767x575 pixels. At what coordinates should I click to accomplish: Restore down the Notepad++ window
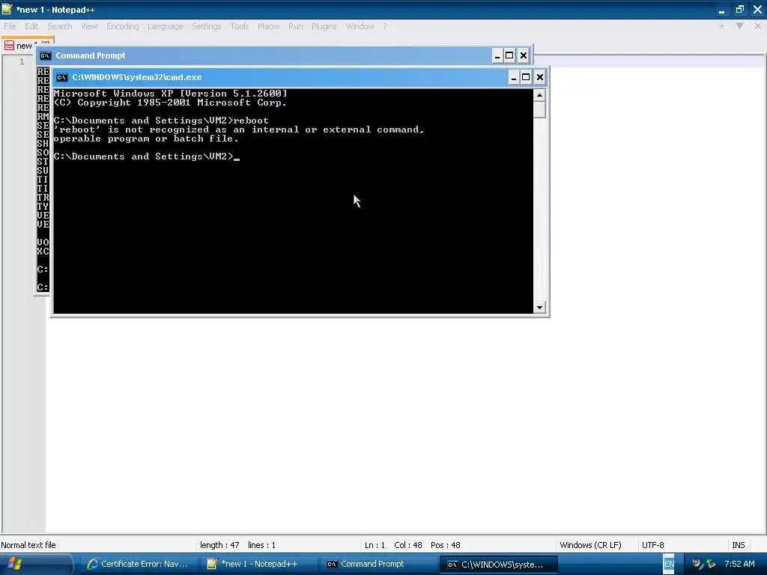(x=739, y=9)
